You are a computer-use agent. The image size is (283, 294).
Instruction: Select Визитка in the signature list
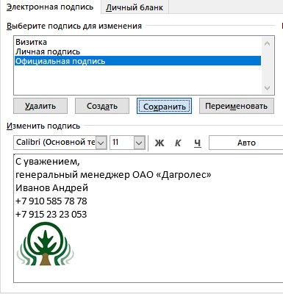(x=137, y=42)
